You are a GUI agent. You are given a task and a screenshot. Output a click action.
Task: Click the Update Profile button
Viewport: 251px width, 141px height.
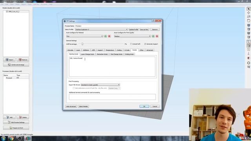134,30
